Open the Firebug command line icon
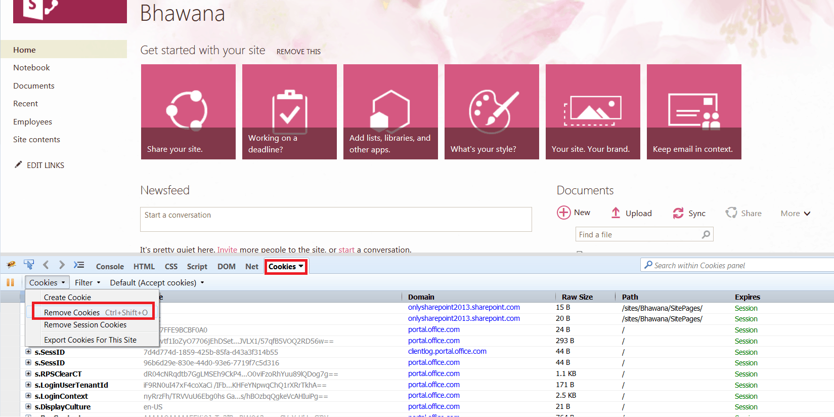Image resolution: width=834 pixels, height=417 pixels. click(79, 265)
